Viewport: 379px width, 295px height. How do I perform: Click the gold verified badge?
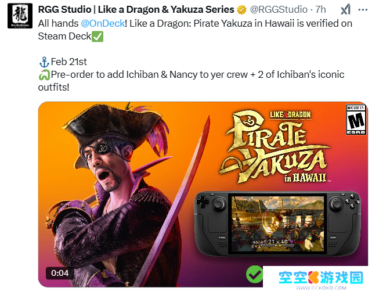(x=244, y=9)
